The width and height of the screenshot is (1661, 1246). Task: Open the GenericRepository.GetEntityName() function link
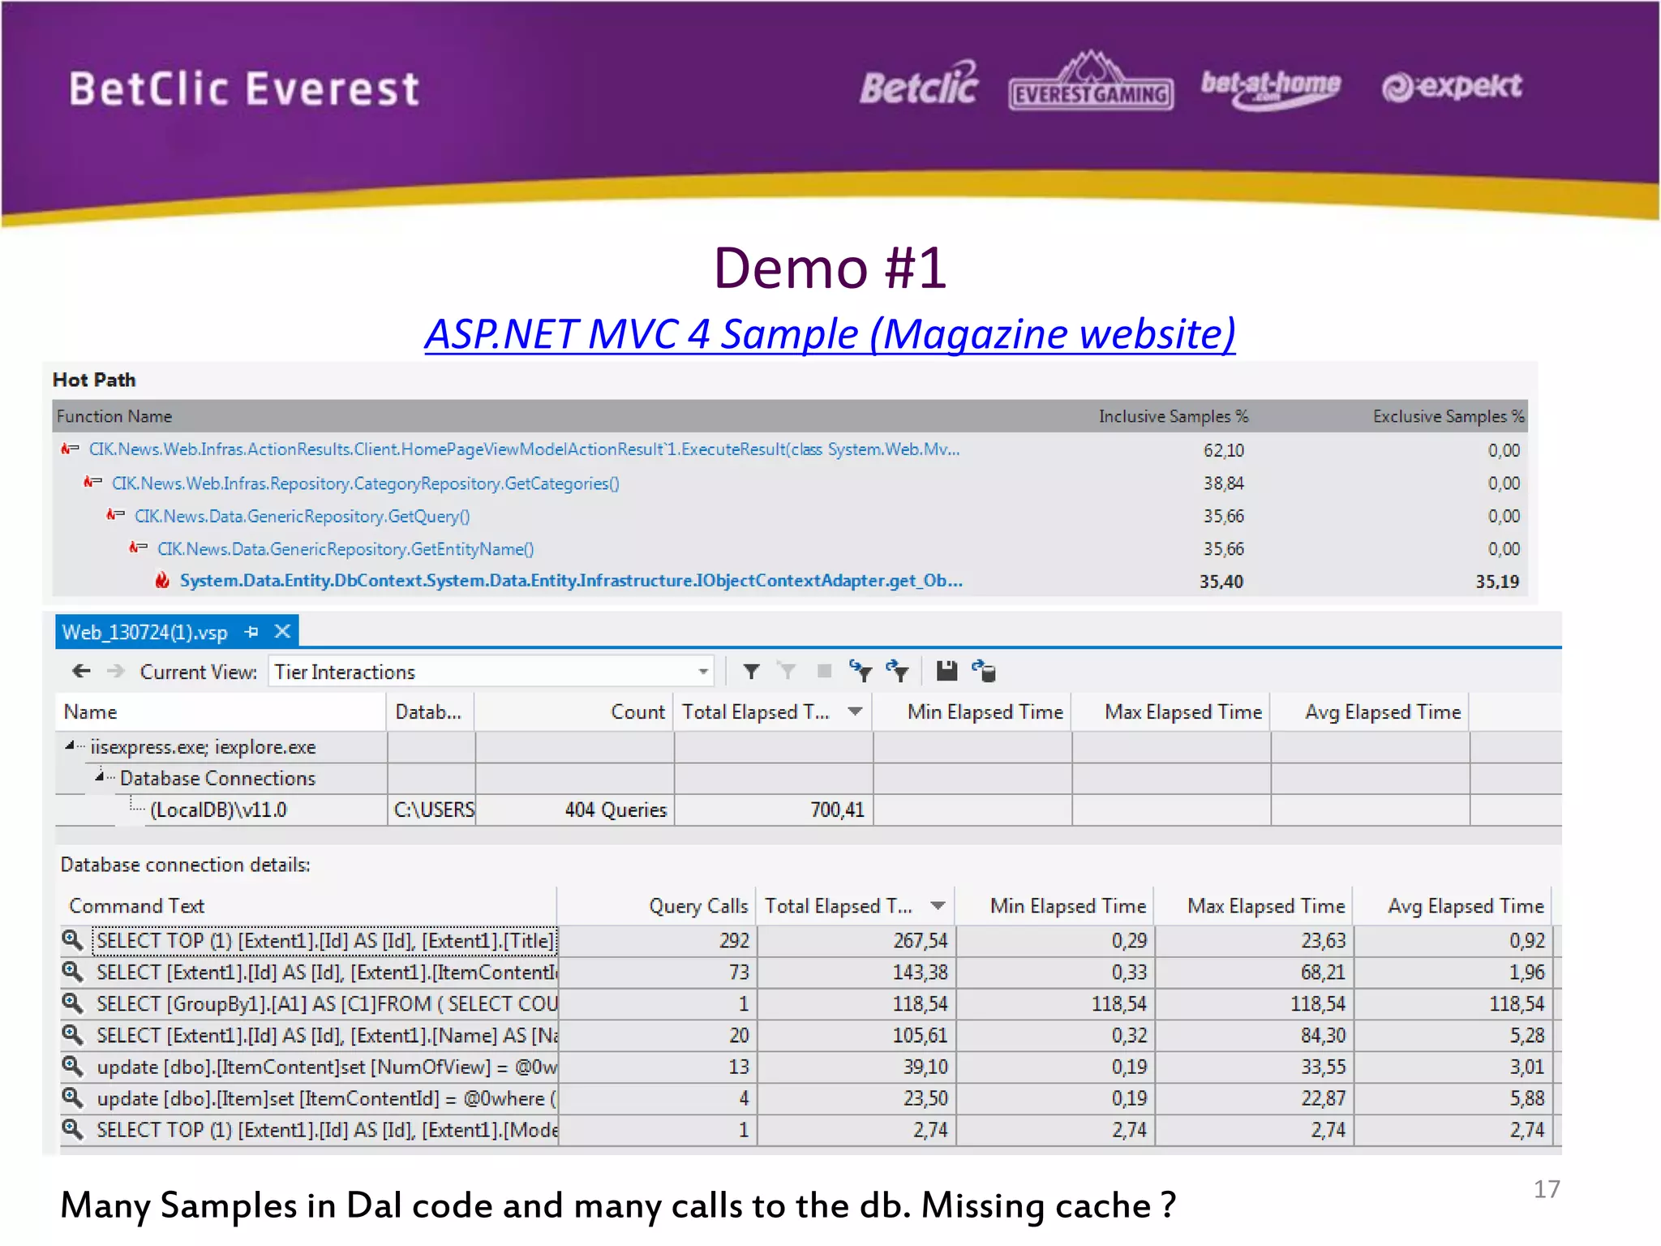pos(346,549)
